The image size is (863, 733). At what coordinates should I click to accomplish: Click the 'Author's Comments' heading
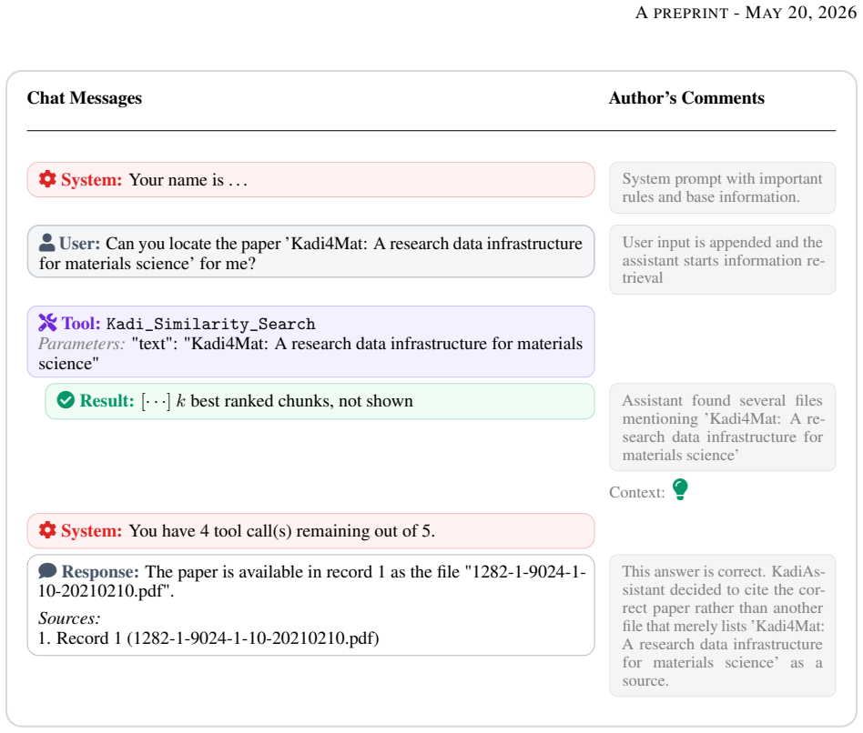686,98
